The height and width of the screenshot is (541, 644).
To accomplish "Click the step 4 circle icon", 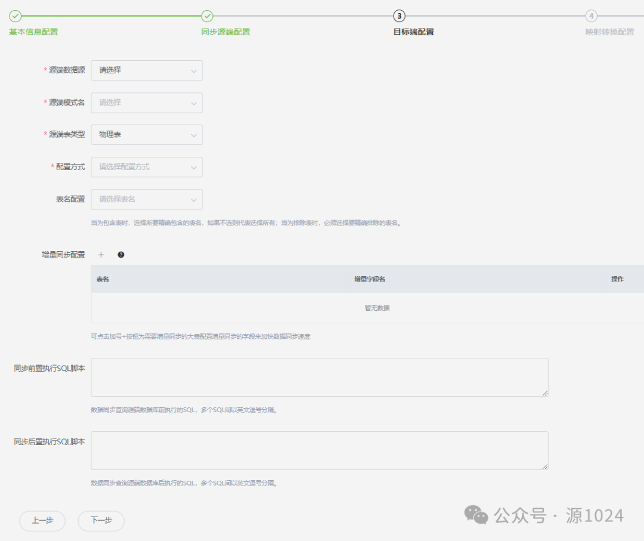I will pyautogui.click(x=591, y=16).
